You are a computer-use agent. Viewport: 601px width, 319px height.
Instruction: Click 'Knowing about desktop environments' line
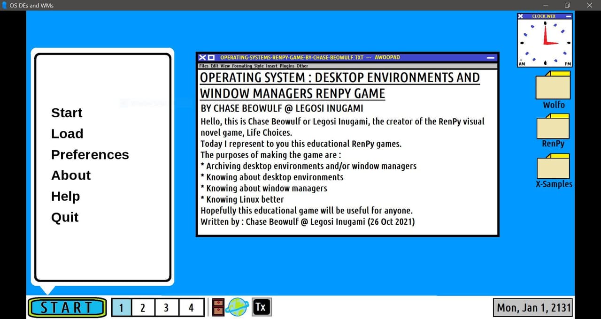coord(272,177)
